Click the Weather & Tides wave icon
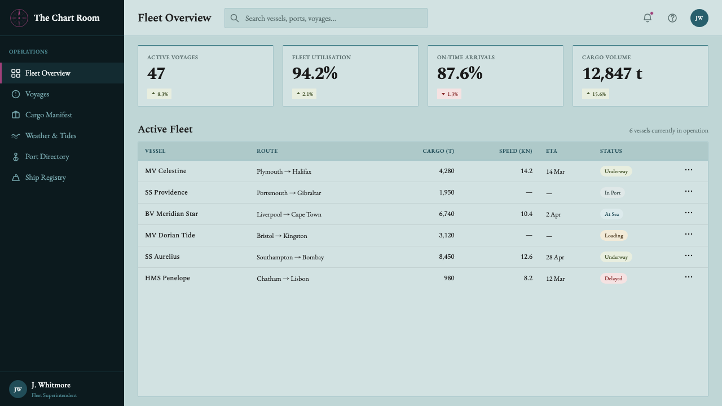 coord(16,136)
